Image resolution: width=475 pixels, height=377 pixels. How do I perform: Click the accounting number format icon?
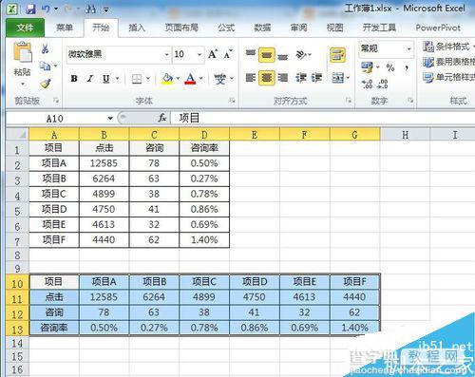[367, 67]
